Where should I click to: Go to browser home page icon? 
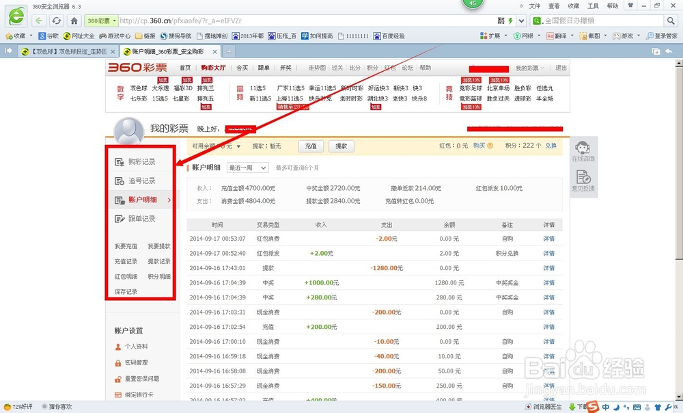pos(74,21)
